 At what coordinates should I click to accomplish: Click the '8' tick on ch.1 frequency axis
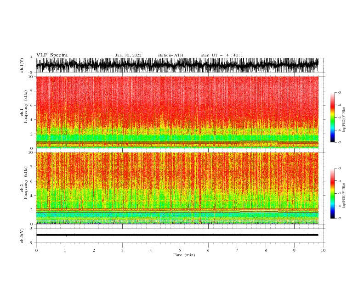click(32, 91)
